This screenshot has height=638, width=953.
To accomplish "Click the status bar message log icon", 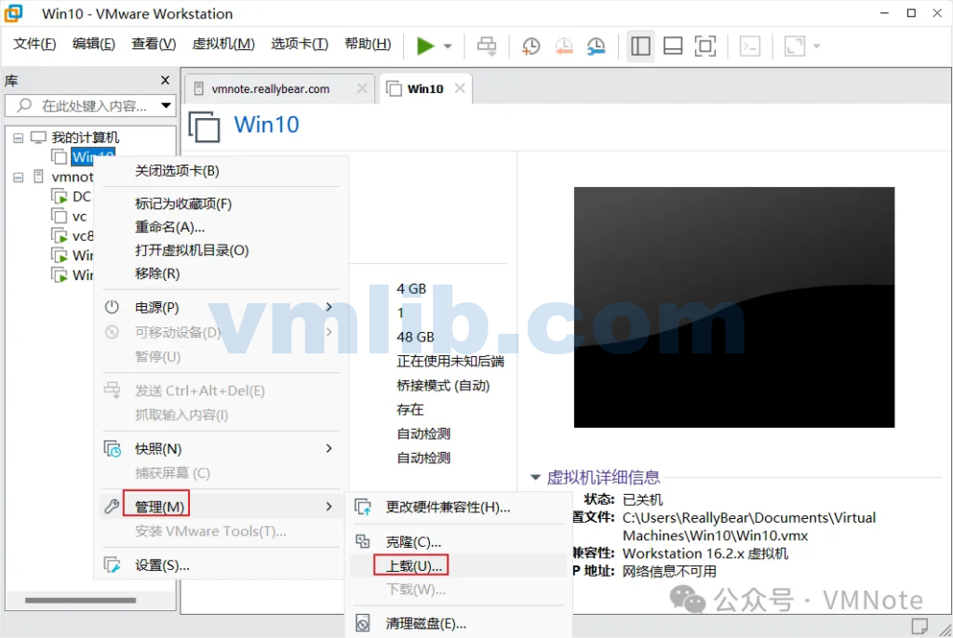I will [919, 626].
